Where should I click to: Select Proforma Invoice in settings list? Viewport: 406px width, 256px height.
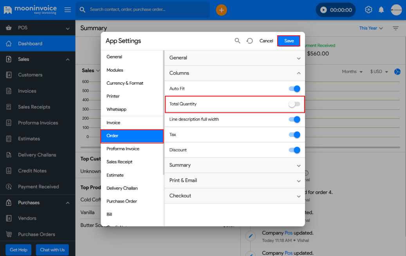[x=123, y=149]
